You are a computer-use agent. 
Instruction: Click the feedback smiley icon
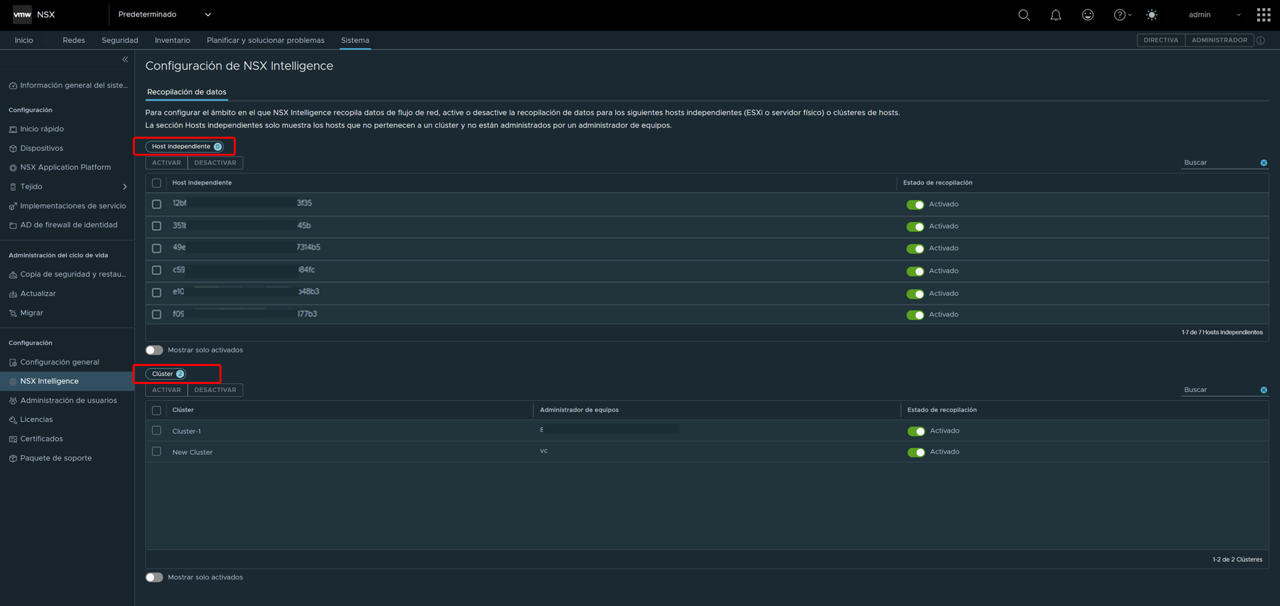pos(1088,15)
